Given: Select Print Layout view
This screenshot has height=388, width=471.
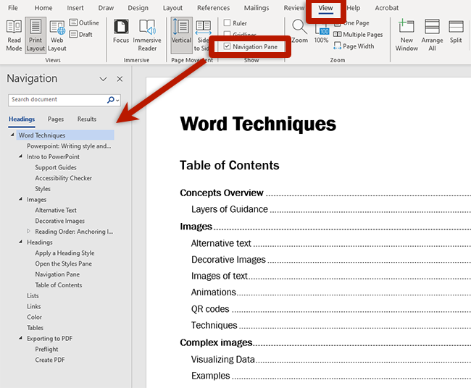Looking at the screenshot, I should (36, 35).
